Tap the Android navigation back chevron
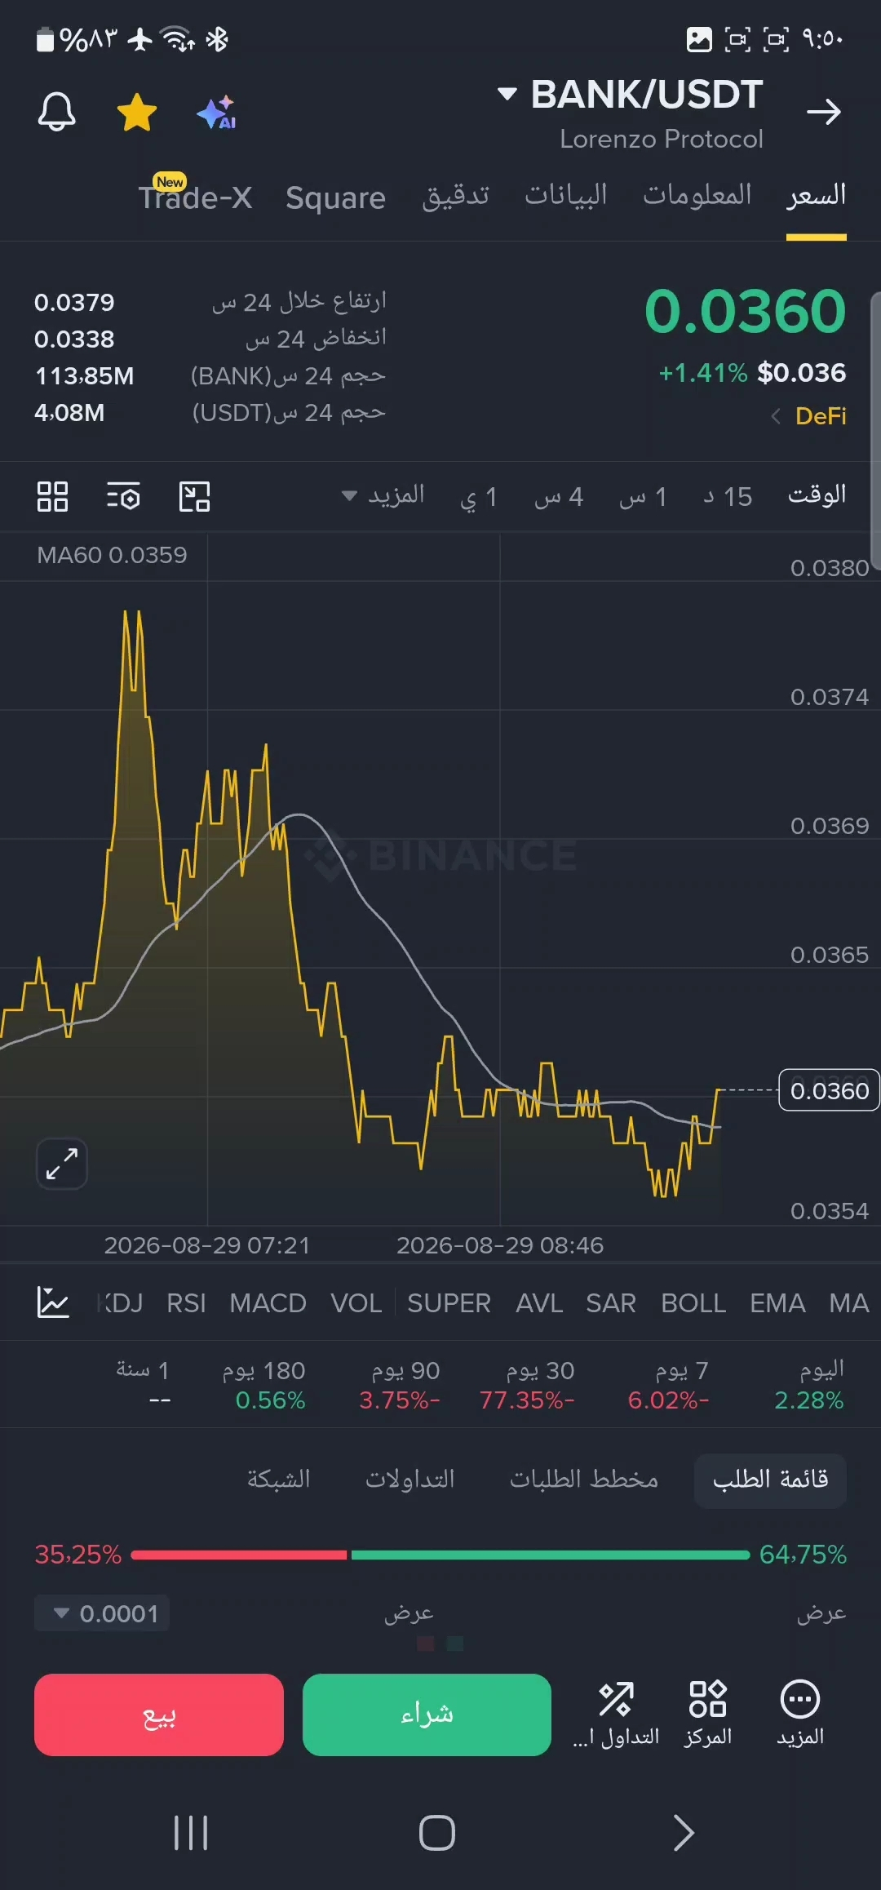The width and height of the screenshot is (881, 1890). pos(684,1833)
